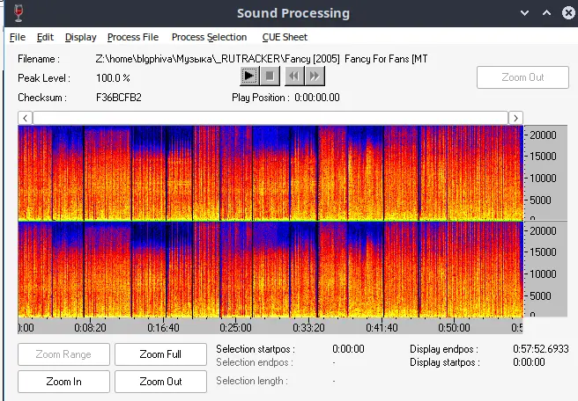
Task: Click the Zoom In button
Action: tap(63, 382)
